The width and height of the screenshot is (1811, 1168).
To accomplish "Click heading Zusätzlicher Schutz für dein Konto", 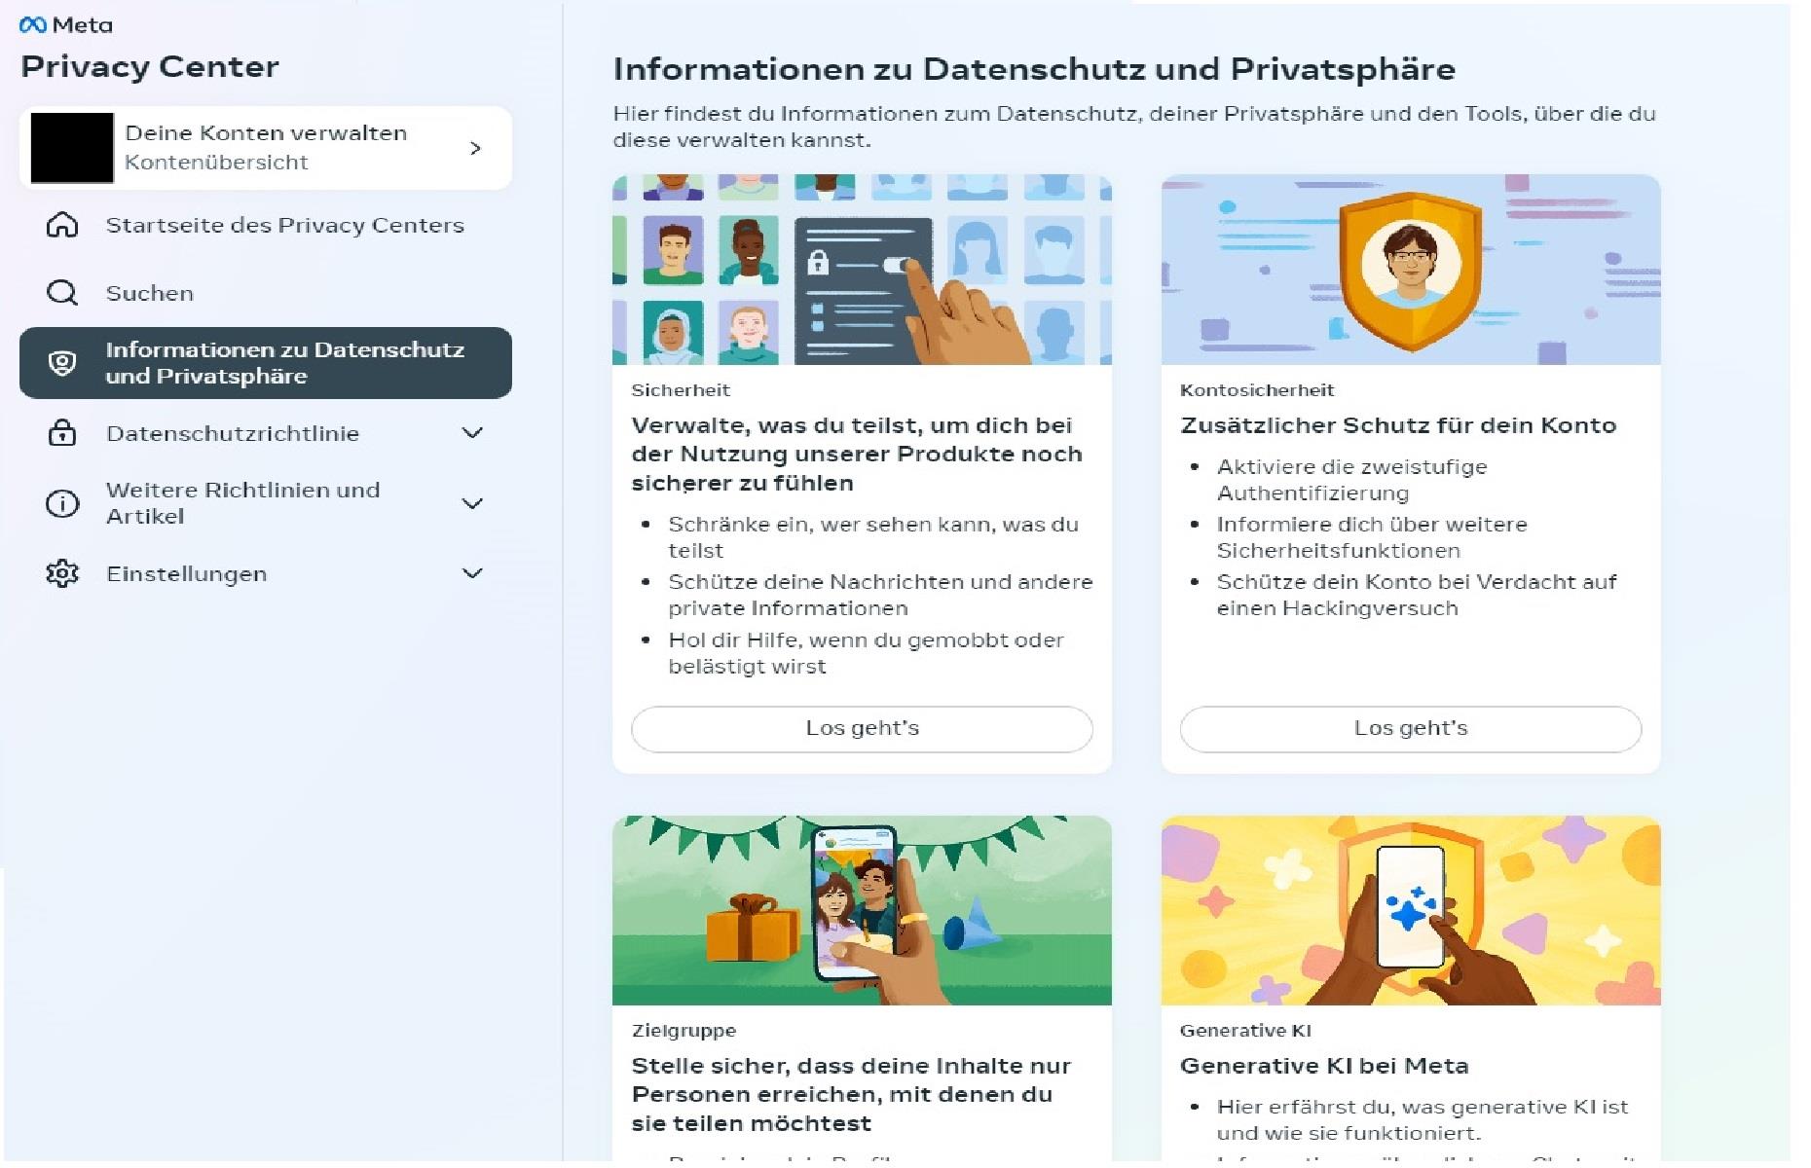I will (x=1398, y=425).
